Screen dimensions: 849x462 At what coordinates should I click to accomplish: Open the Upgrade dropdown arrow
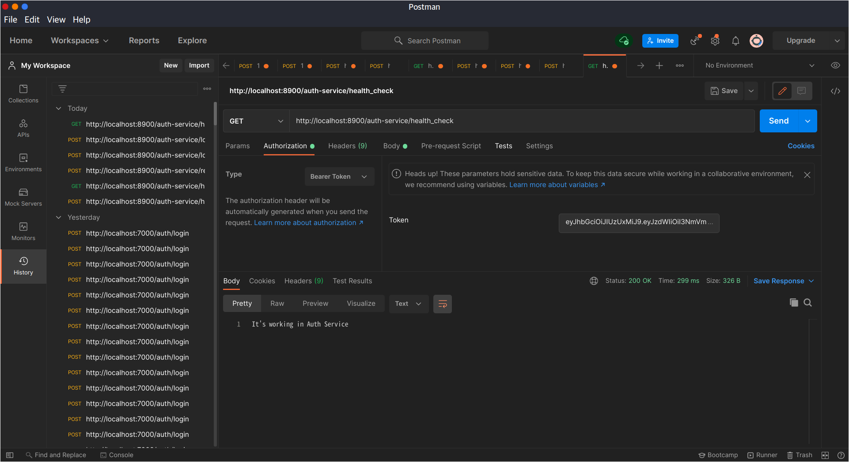tap(837, 41)
